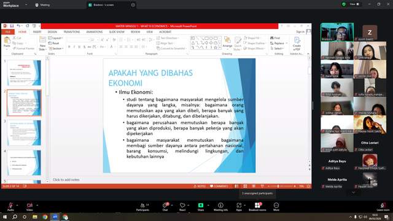Click the green Share screen icon
This screenshot has width=393, height=221.
click(x=201, y=205)
